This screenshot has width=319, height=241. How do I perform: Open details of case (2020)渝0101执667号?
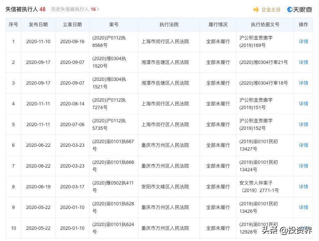(x=303, y=145)
